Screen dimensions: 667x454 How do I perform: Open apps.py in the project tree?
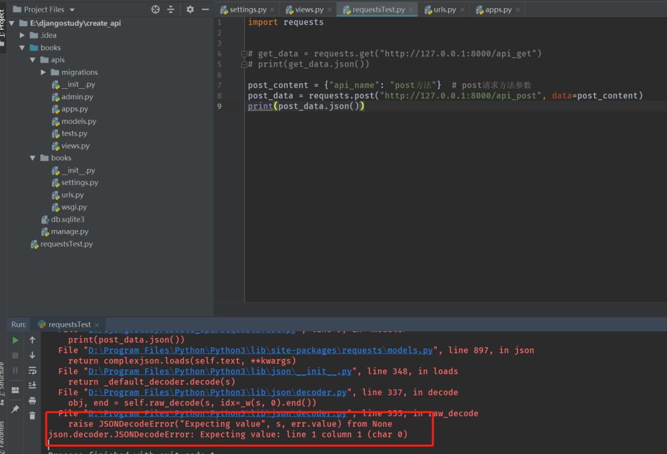tap(70, 109)
